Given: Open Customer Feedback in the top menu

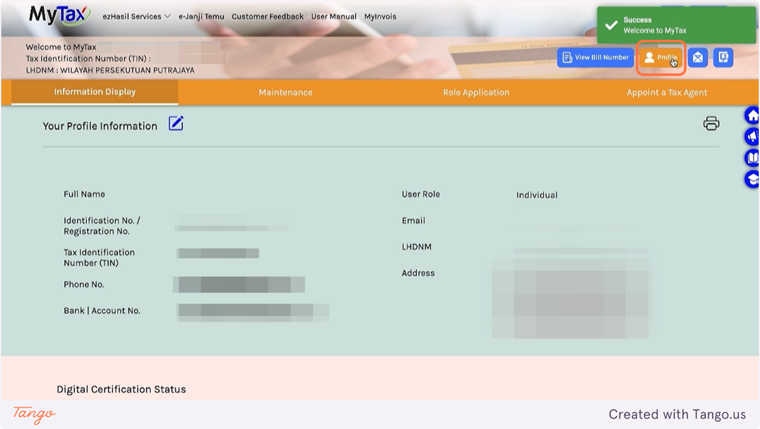Looking at the screenshot, I should [268, 16].
